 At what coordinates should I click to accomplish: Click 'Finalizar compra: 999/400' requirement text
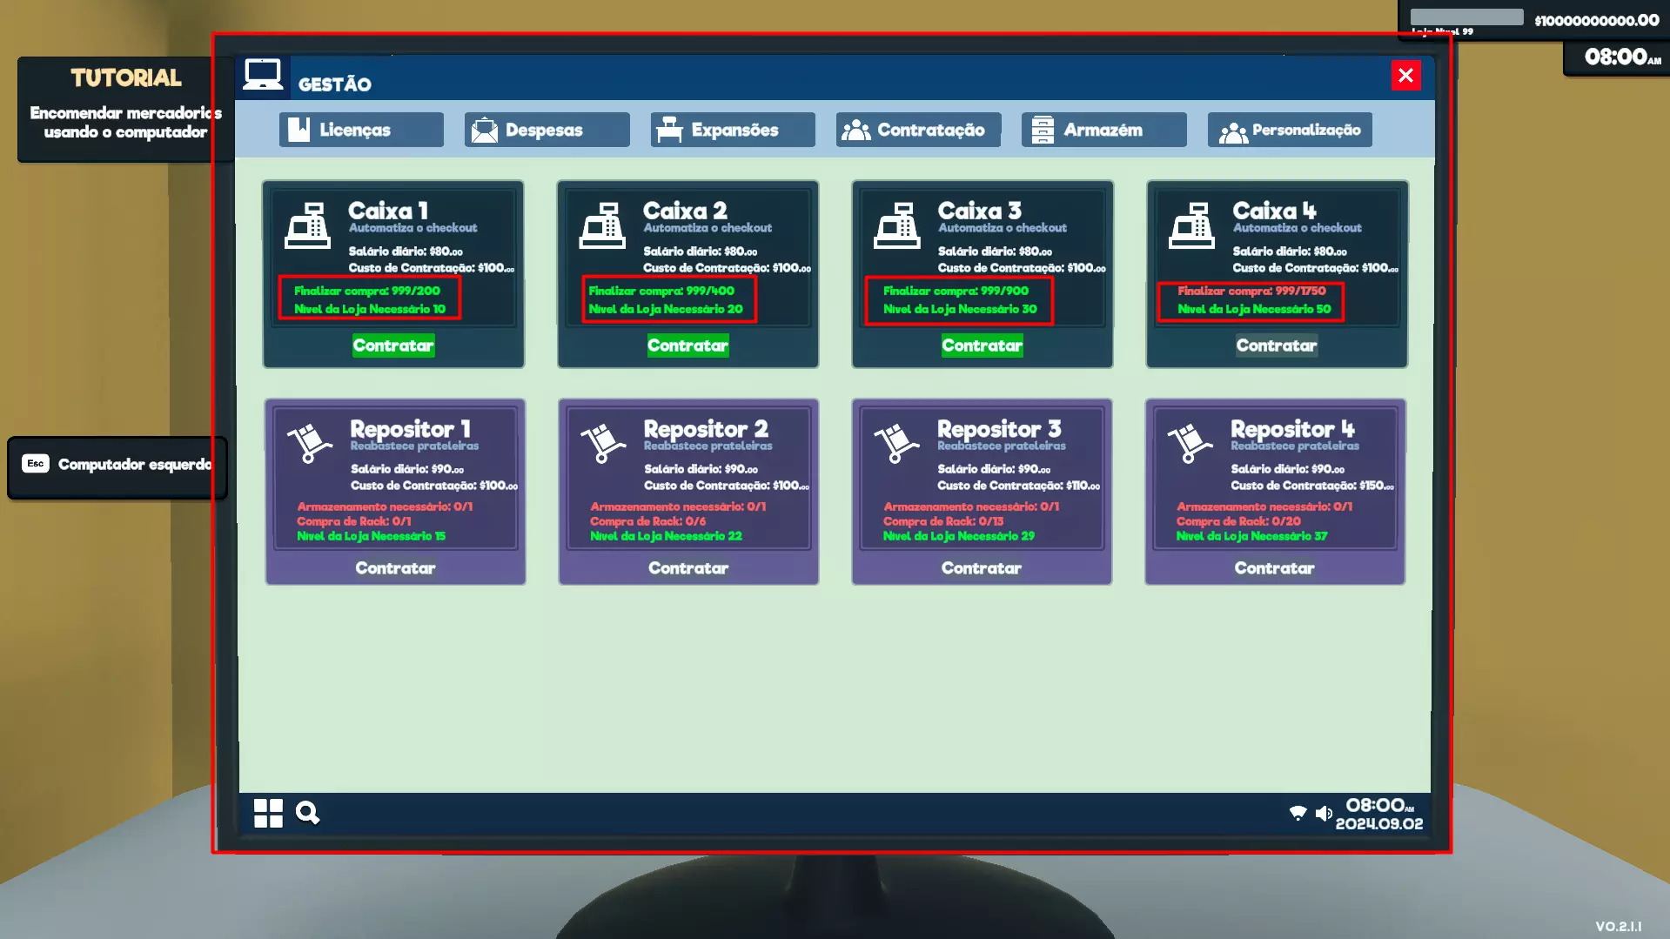661,291
